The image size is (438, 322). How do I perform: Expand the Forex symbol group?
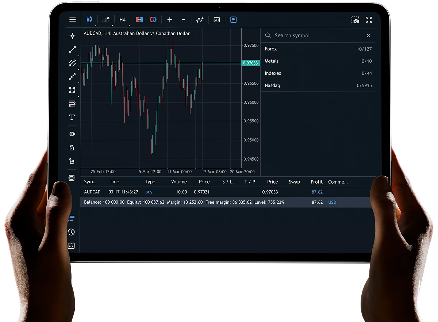(318, 49)
